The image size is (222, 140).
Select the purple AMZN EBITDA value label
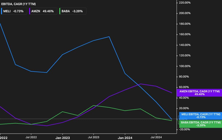coord(199,93)
